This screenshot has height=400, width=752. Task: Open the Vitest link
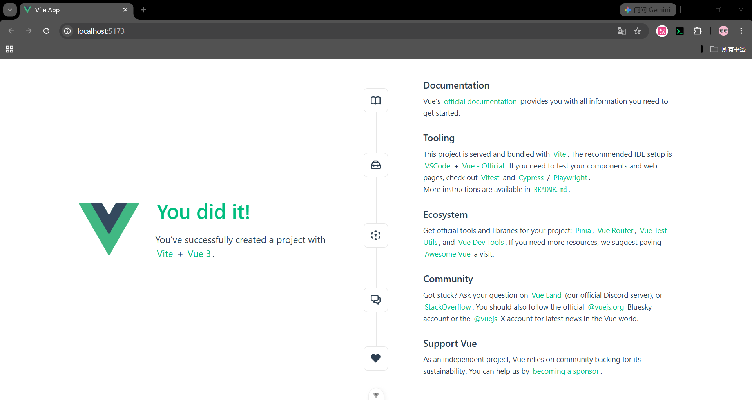point(490,178)
